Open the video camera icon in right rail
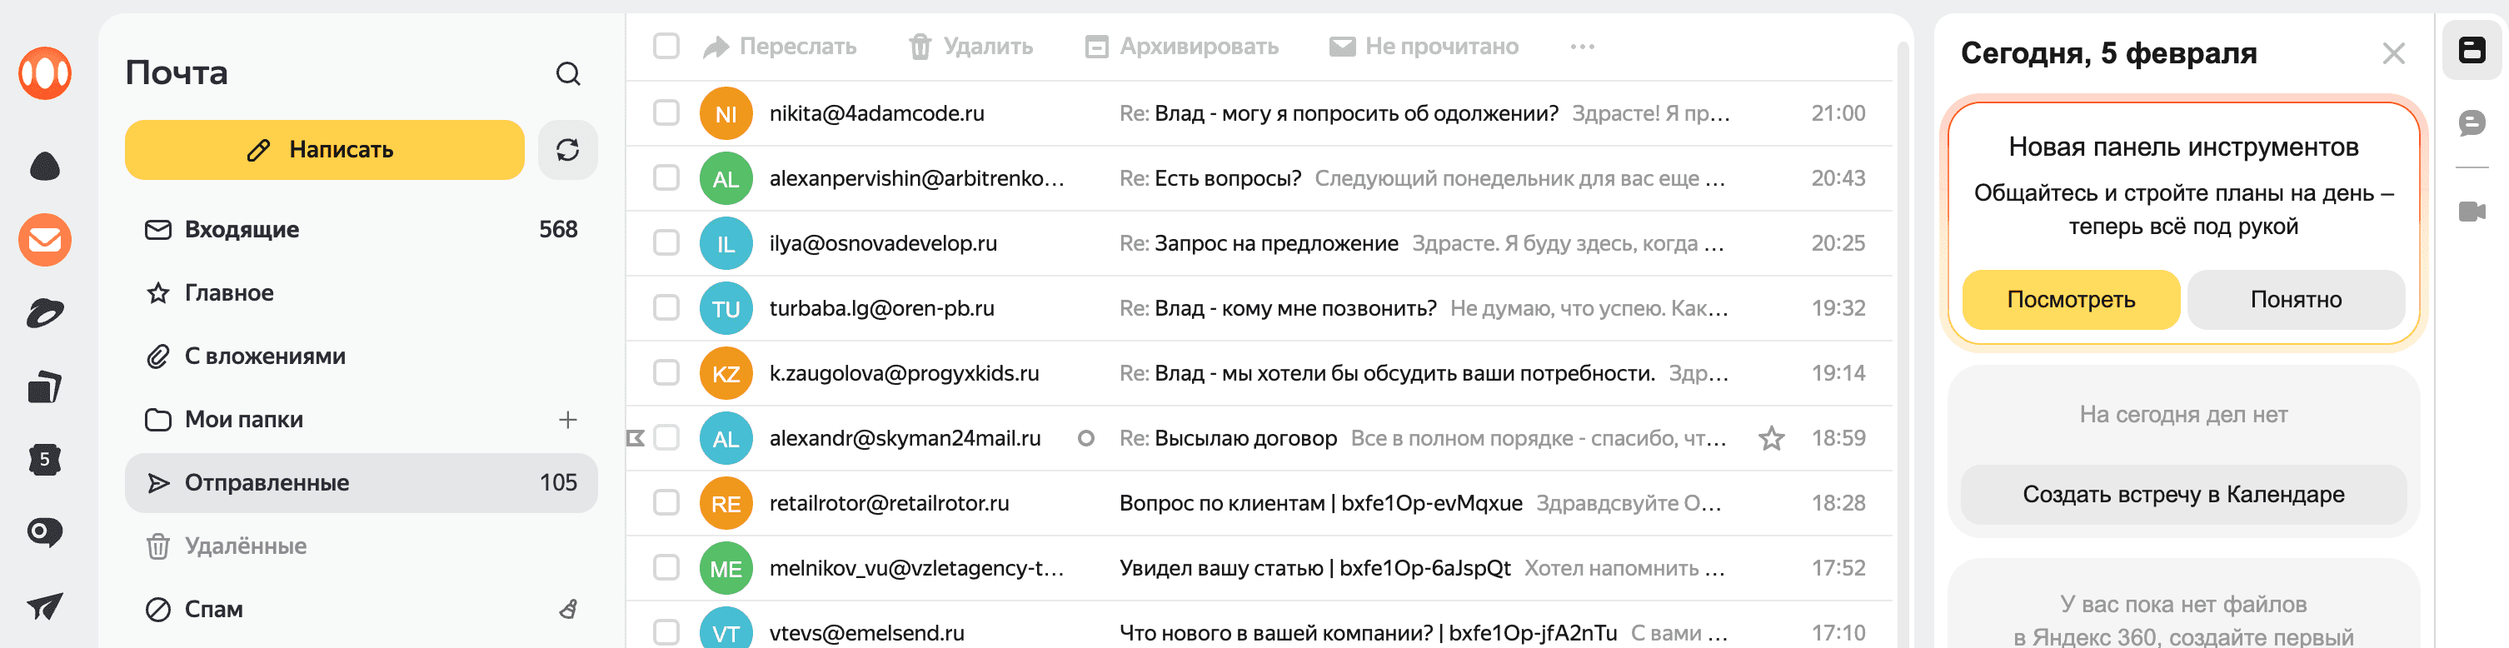 click(x=2472, y=212)
